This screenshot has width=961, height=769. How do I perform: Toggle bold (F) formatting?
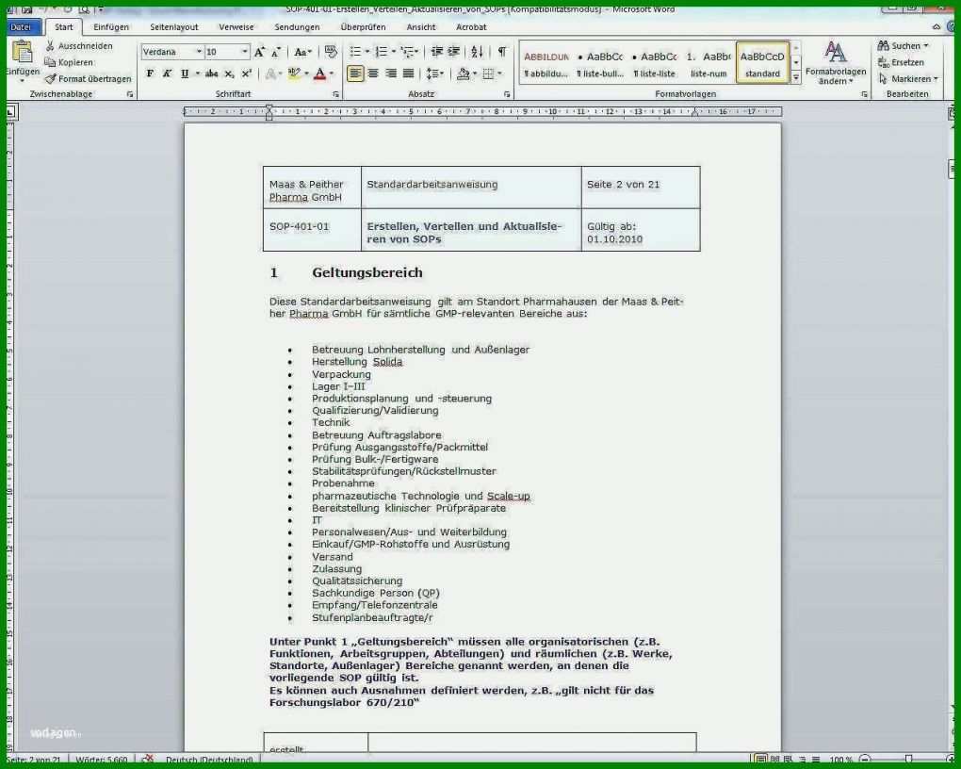coord(150,74)
